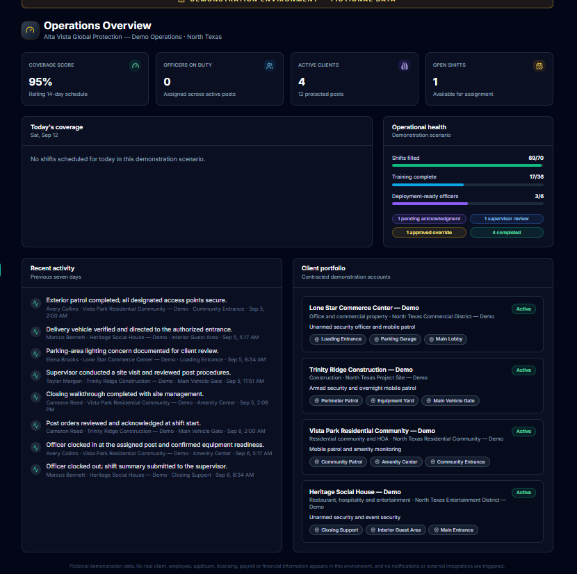Click the Coverage Score gauge icon
The height and width of the screenshot is (574, 577).
[136, 66]
